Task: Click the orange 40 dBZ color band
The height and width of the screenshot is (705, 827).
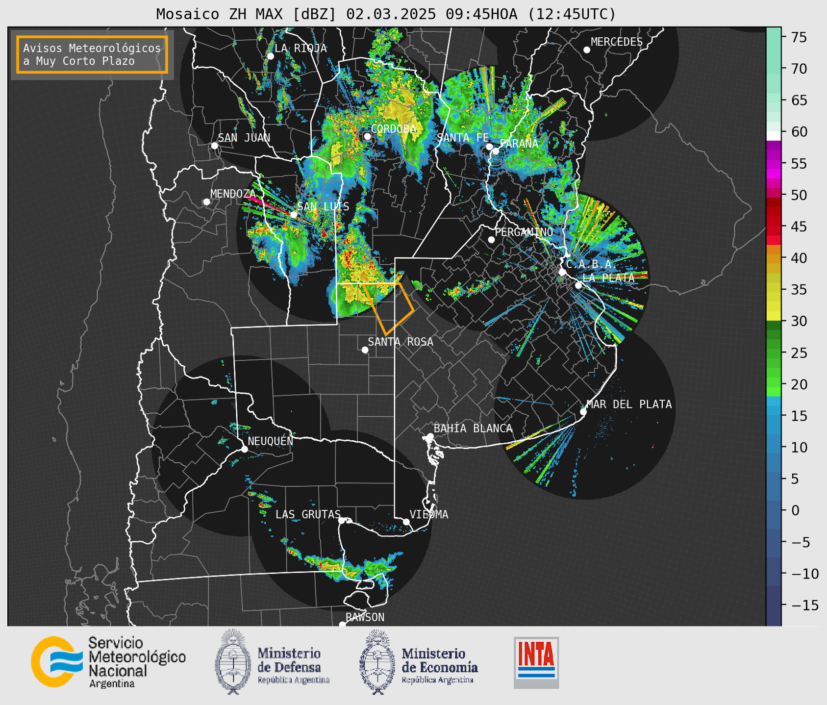Action: [774, 258]
